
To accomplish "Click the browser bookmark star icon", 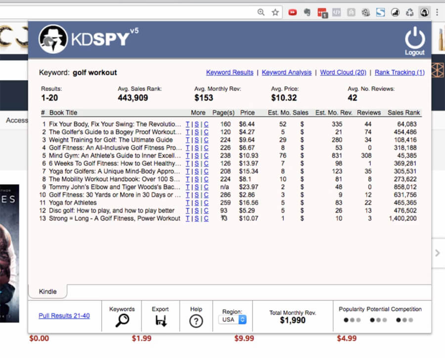I will click(x=275, y=12).
